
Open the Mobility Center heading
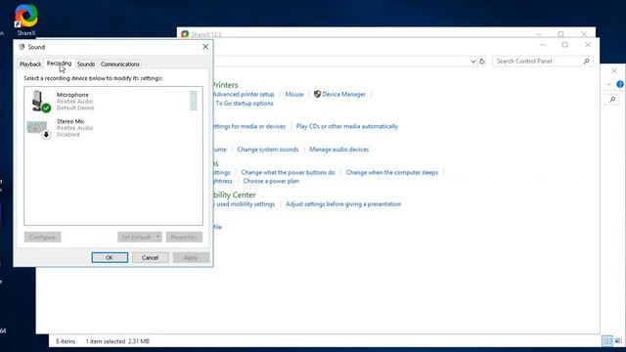235,195
